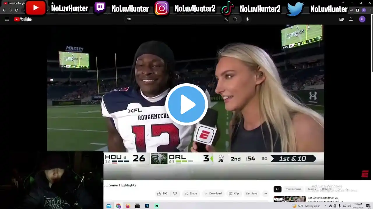Open the San Antonio Brahmas video thumbnail
The width and height of the screenshot is (373, 209).
[x=290, y=199]
